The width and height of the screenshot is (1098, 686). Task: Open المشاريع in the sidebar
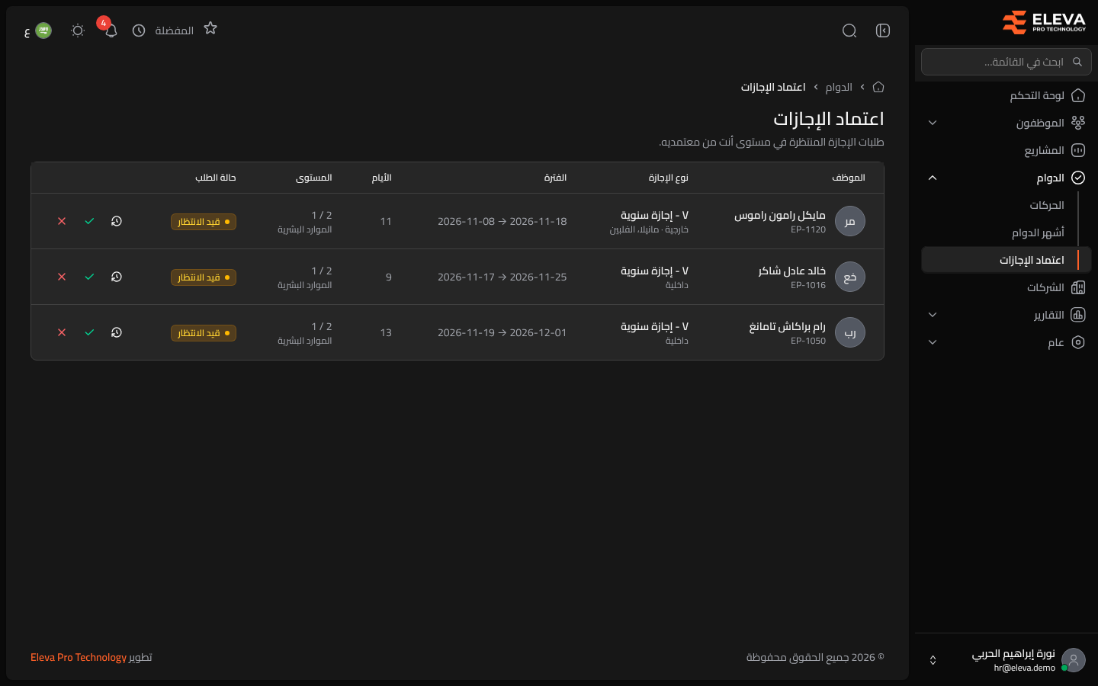[x=1006, y=150]
